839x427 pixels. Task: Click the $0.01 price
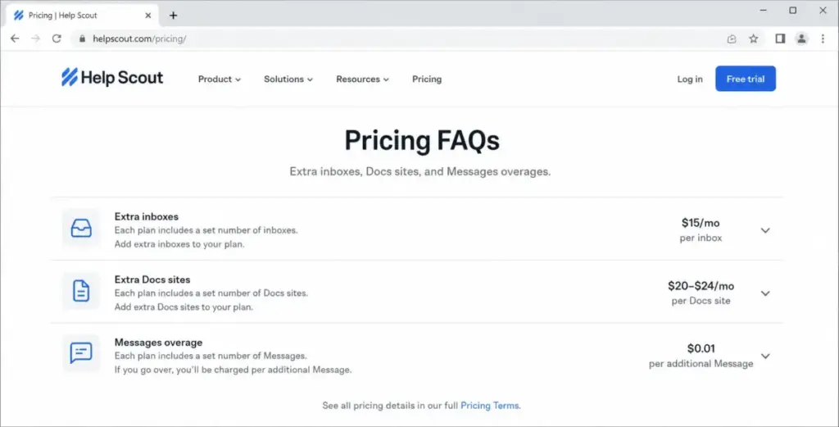(x=701, y=348)
